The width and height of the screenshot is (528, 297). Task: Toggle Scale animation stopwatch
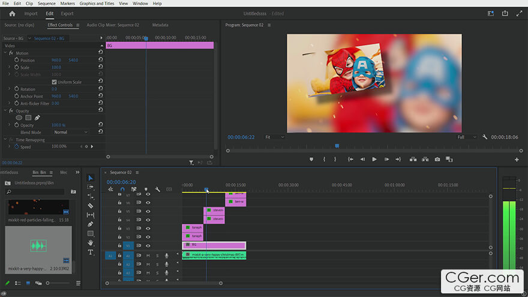17,67
